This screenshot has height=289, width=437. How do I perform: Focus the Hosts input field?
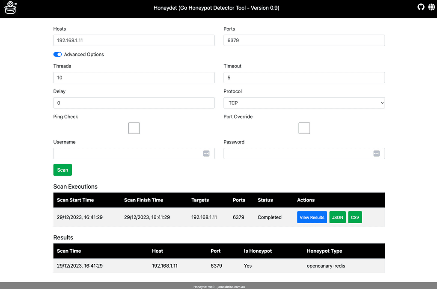[x=134, y=40]
